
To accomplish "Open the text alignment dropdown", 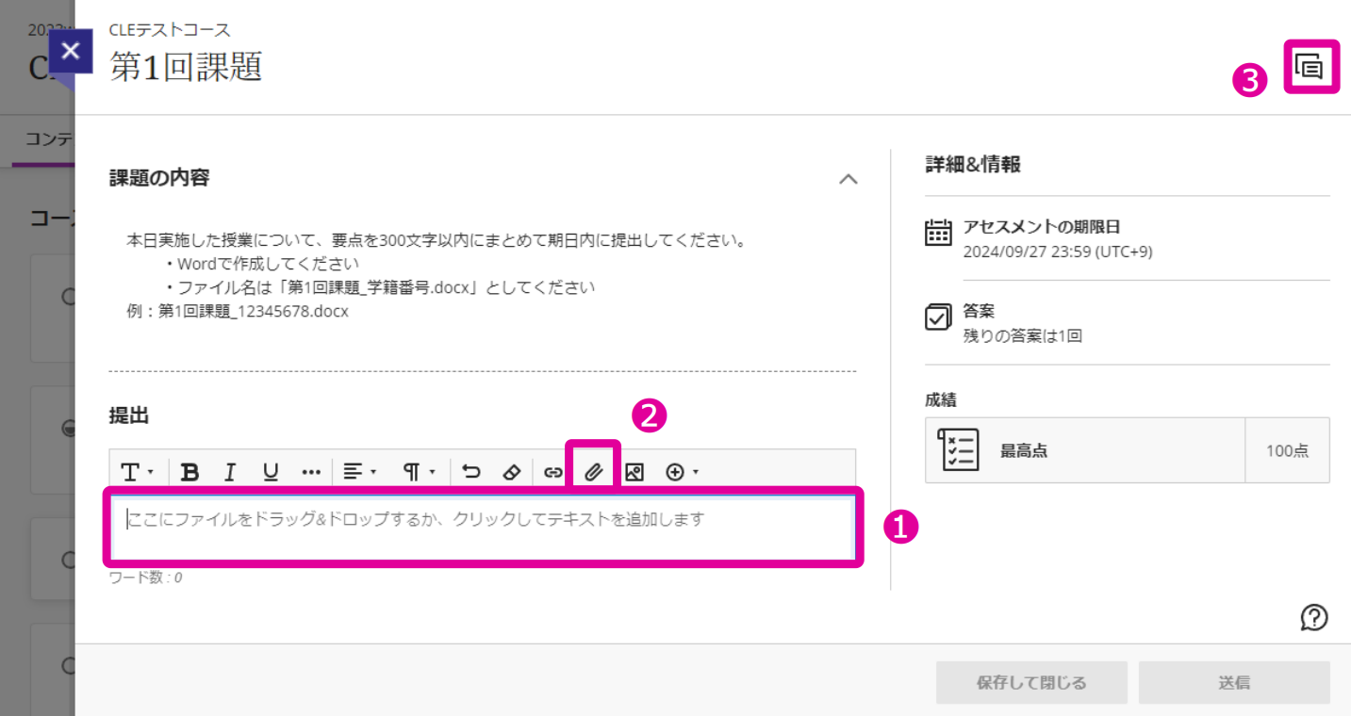I will click(359, 472).
